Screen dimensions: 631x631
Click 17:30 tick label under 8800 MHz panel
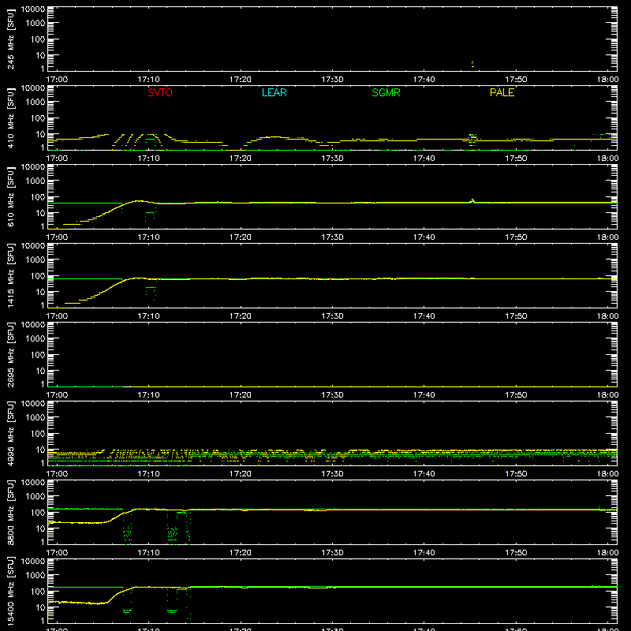[332, 553]
